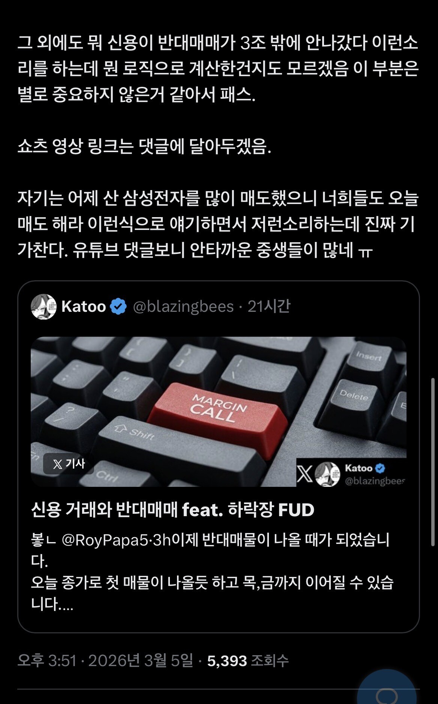Tap the small verified badge in image watermark
438x704 pixels.
[x=380, y=468]
